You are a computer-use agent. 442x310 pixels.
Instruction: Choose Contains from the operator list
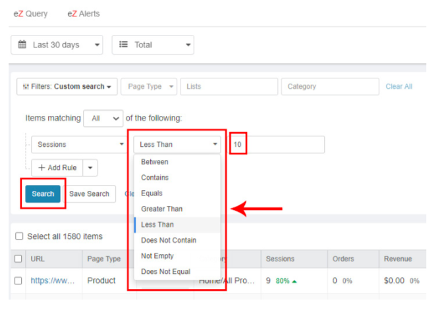pyautogui.click(x=177, y=178)
